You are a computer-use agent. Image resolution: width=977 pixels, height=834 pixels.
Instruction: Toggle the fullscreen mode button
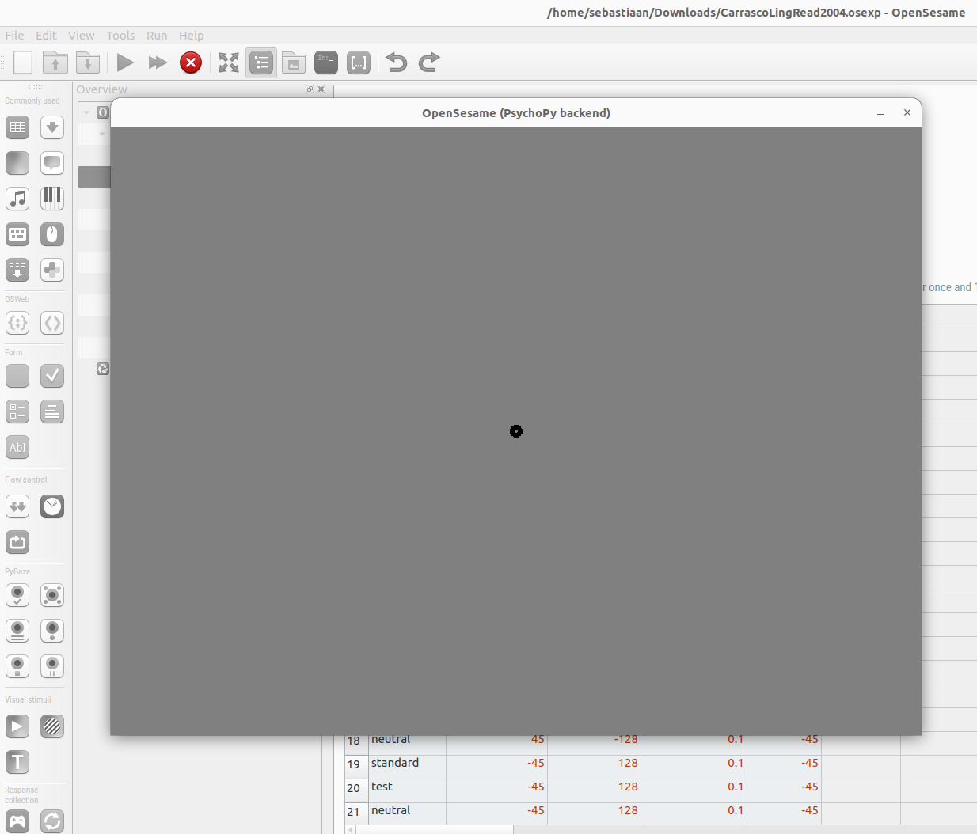coord(229,63)
